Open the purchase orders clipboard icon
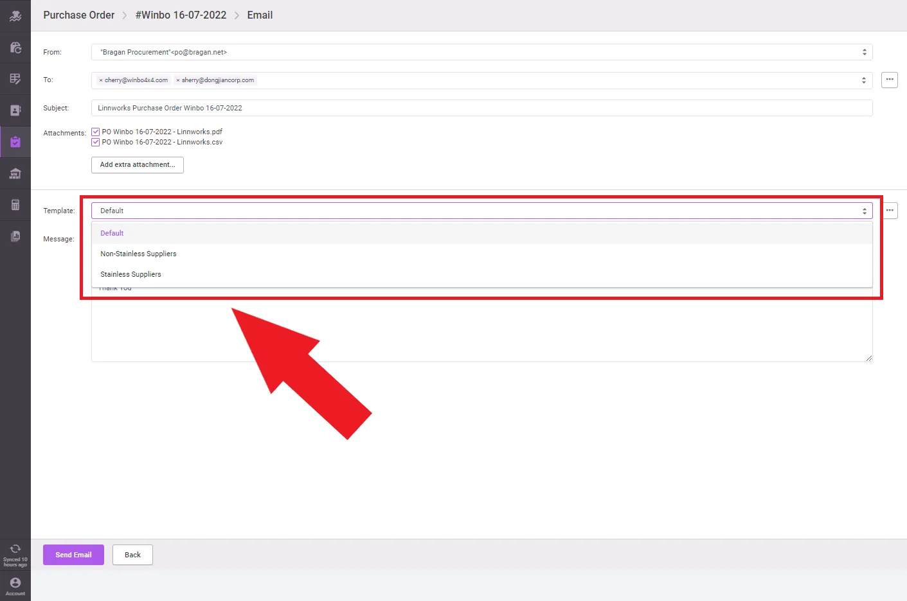The height and width of the screenshot is (601, 907). pos(15,142)
